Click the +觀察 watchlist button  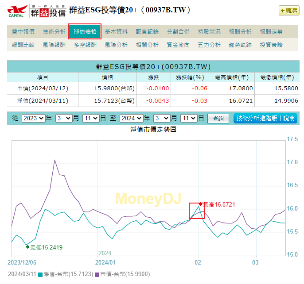click(x=289, y=11)
